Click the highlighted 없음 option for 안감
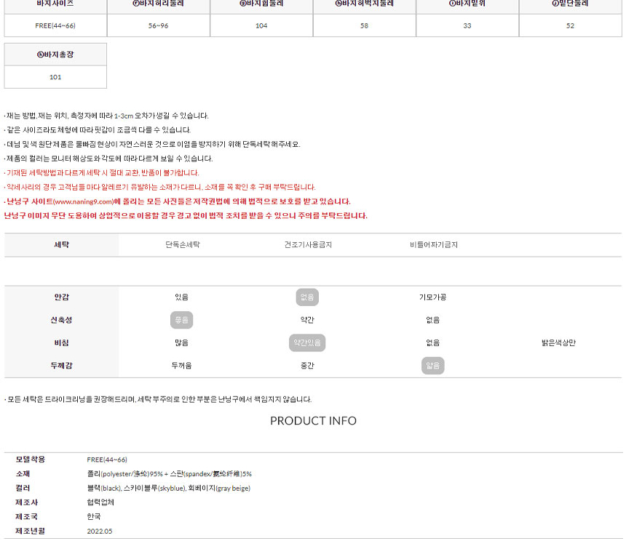Screen dimensions: 626x541 307,297
